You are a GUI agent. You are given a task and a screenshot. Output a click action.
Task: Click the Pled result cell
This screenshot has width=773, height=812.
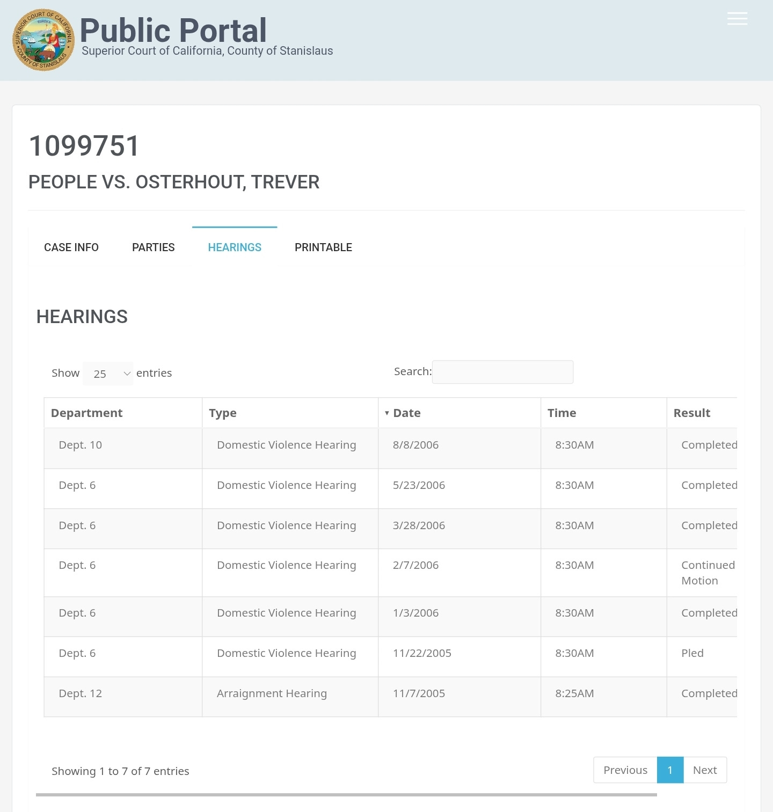point(702,656)
